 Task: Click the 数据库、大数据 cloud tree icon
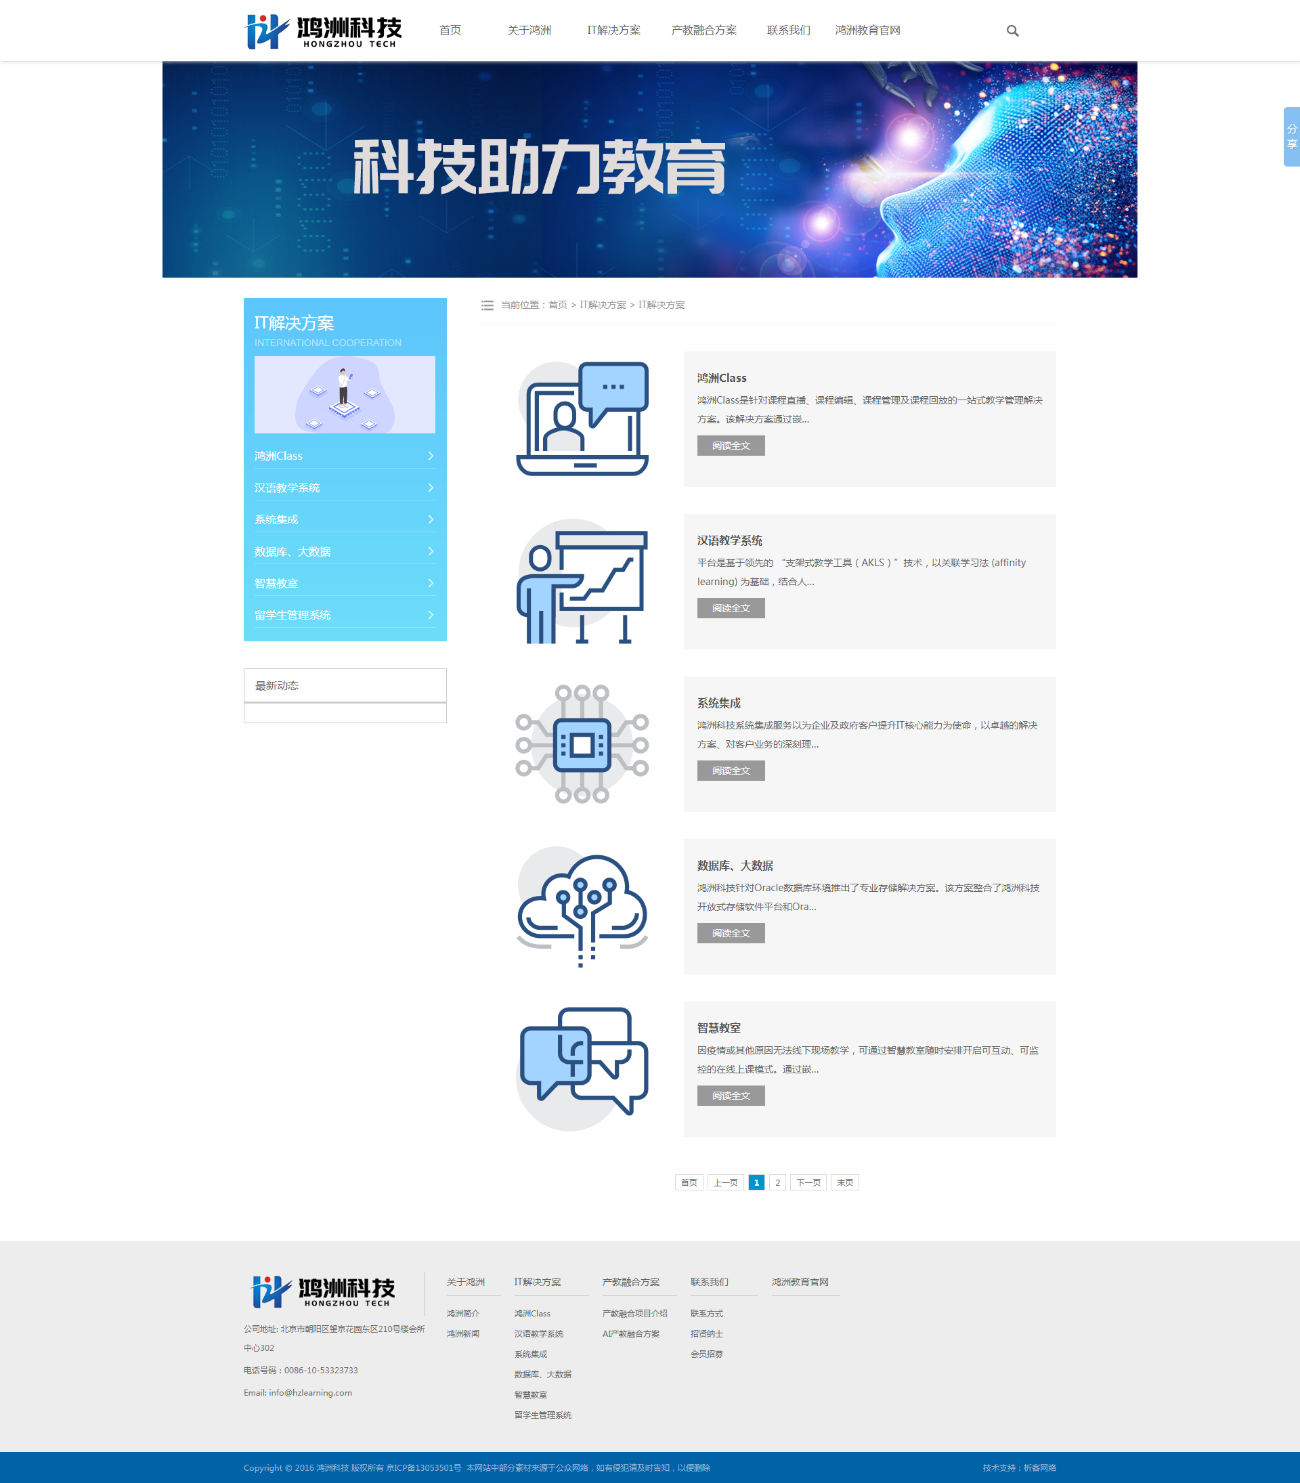[x=582, y=907]
